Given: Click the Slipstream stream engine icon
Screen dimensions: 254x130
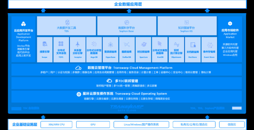Looking at the screenshot, I should point(176,44).
